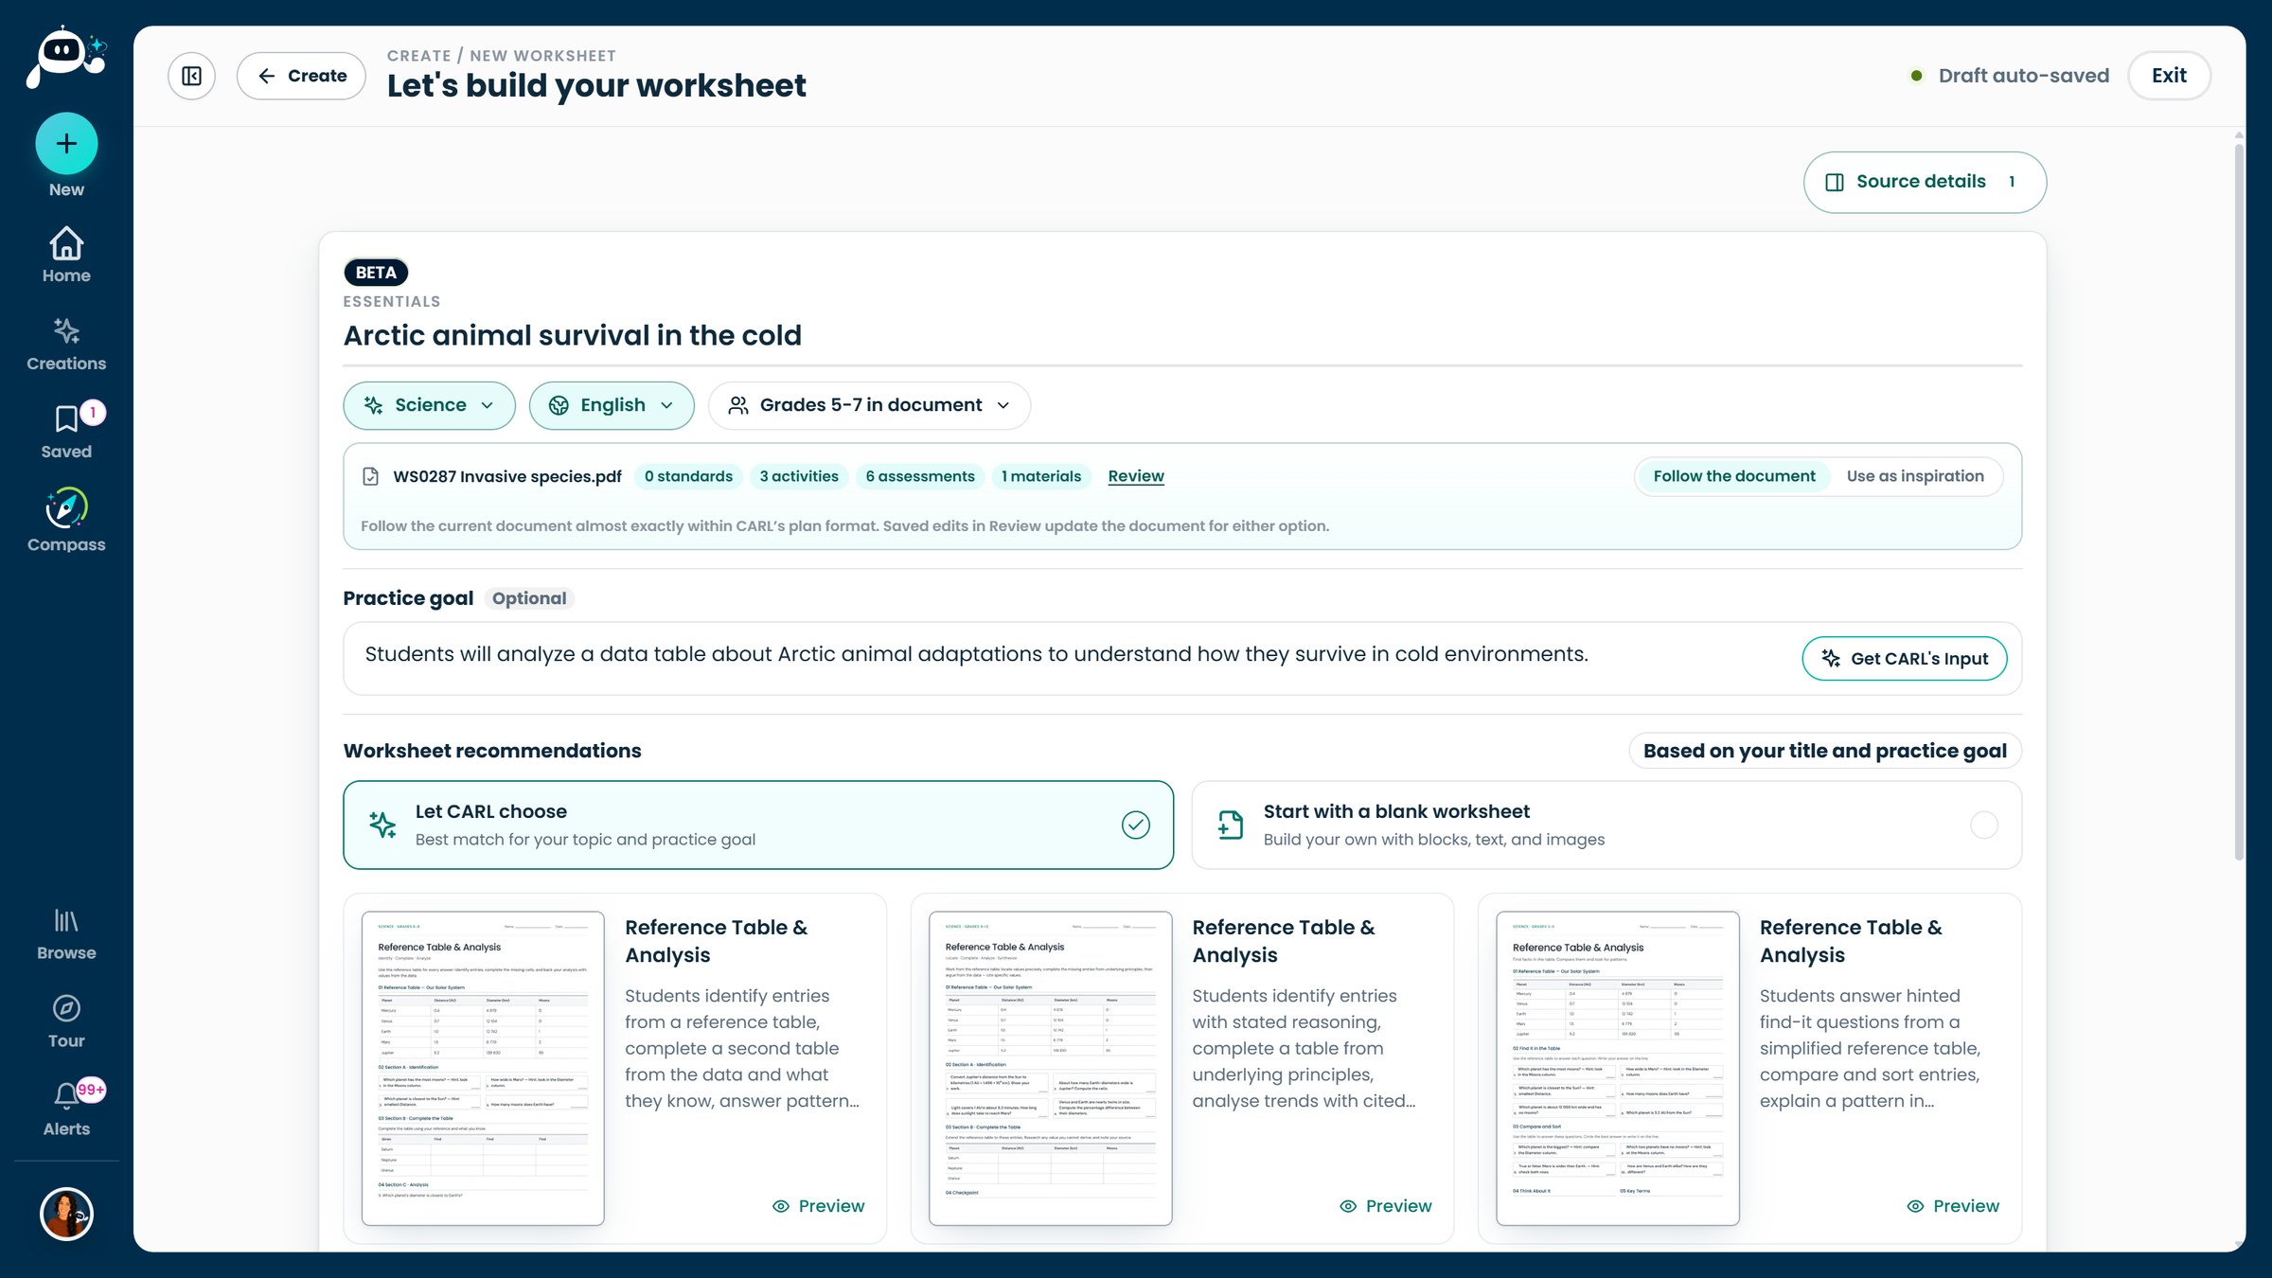Screen dimensions: 2272x1278
Task: Select Start with a blank worksheet radio
Action: [1983, 825]
